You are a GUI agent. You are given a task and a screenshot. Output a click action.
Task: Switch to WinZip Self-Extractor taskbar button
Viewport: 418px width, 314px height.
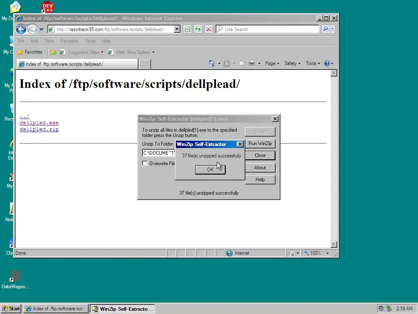pyautogui.click(x=122, y=309)
